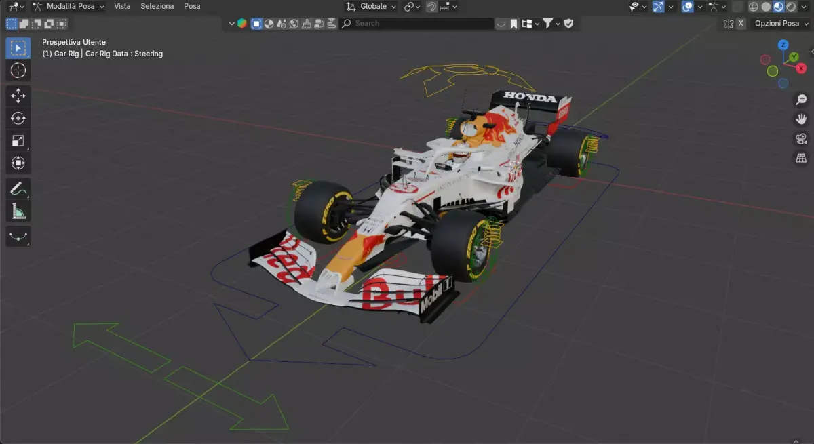This screenshot has width=814, height=444.
Task: Toggle camera view with the camera icon
Action: point(801,139)
